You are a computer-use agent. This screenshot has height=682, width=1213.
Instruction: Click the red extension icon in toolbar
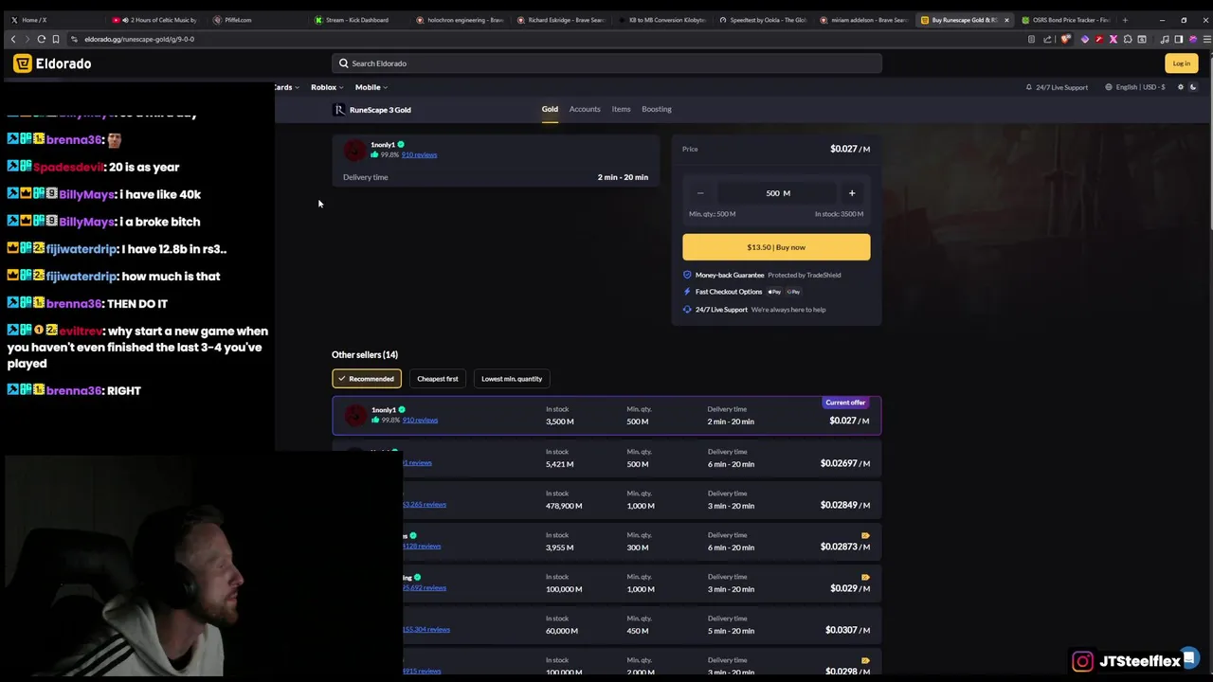pos(1099,39)
